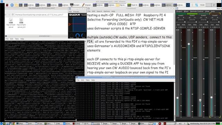
Task: Open the File menu in Ducka
Action: 70,11
